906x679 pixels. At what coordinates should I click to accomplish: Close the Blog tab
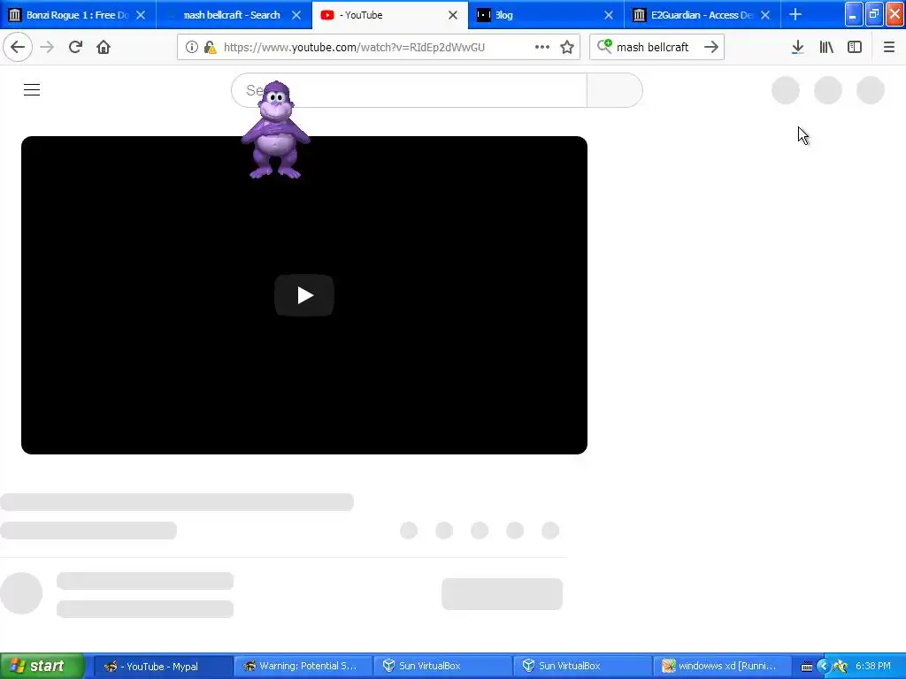(609, 15)
